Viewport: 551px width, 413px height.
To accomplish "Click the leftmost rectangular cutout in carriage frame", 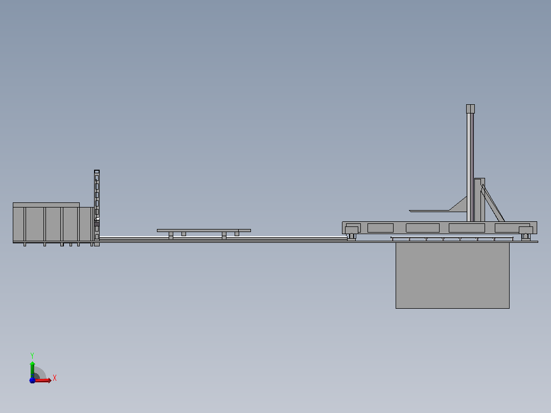I will [x=381, y=228].
